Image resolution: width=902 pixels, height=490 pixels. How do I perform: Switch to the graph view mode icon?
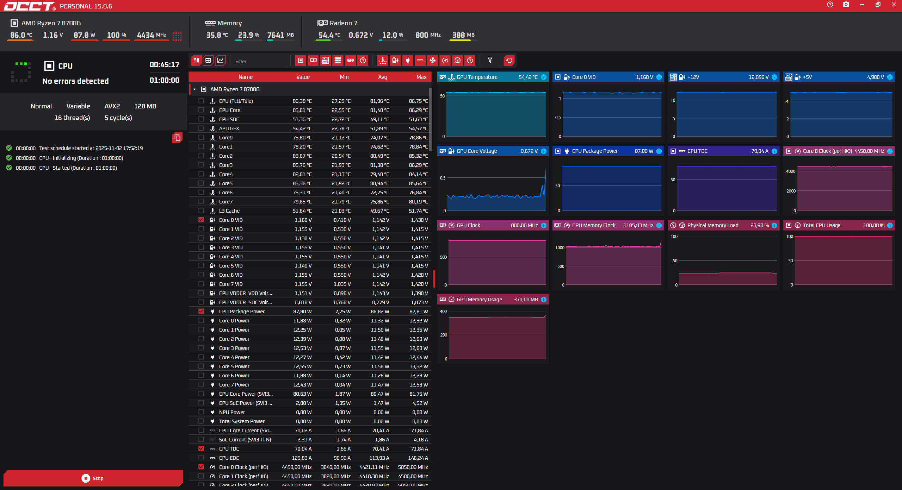(x=221, y=61)
